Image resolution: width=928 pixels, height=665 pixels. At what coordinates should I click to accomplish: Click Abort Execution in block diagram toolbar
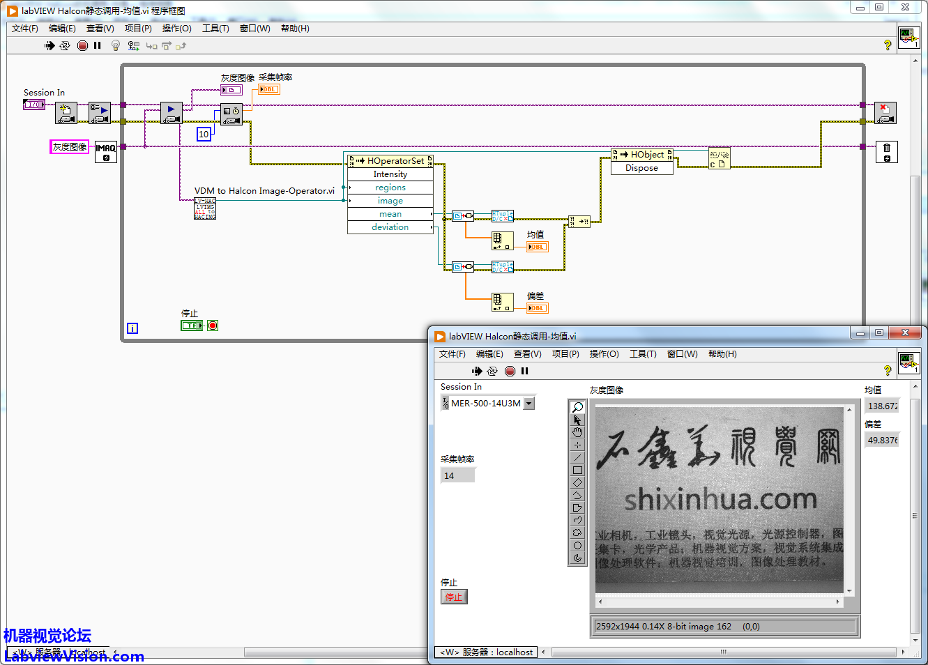click(82, 45)
